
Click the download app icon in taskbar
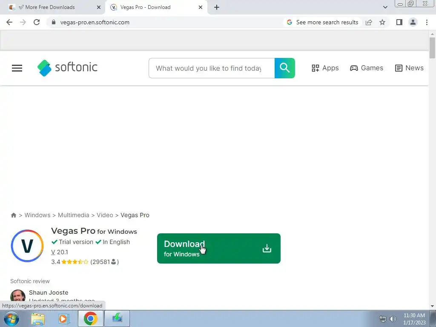117,318
